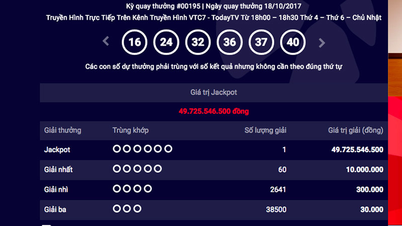Select the number 24 ball
The image size is (402, 226).
[x=166, y=42]
